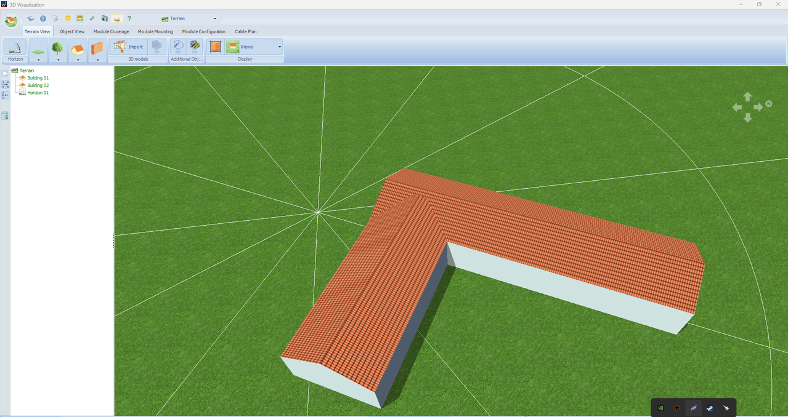Click the camera screenshot icon in top toolbar

tap(104, 18)
